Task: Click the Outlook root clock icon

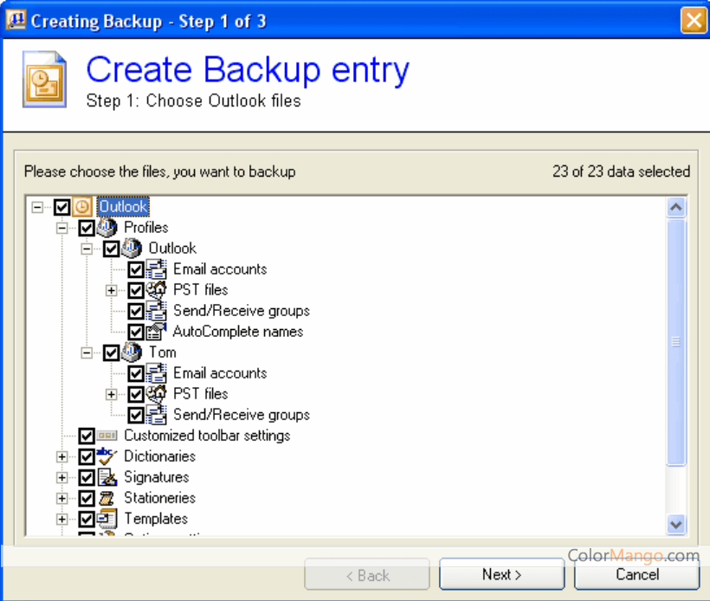Action: tap(82, 207)
